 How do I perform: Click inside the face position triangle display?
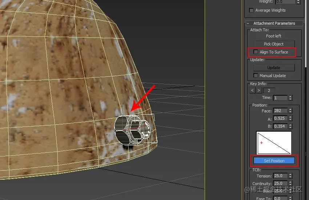pos(274,143)
